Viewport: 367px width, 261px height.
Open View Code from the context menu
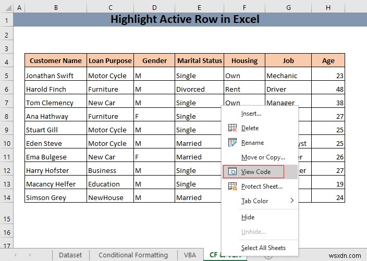260,172
